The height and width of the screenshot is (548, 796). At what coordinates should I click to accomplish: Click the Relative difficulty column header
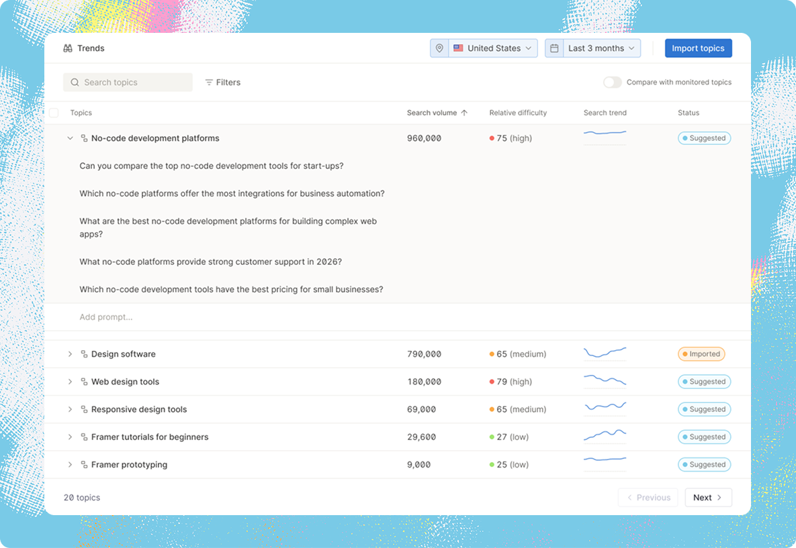tap(518, 113)
